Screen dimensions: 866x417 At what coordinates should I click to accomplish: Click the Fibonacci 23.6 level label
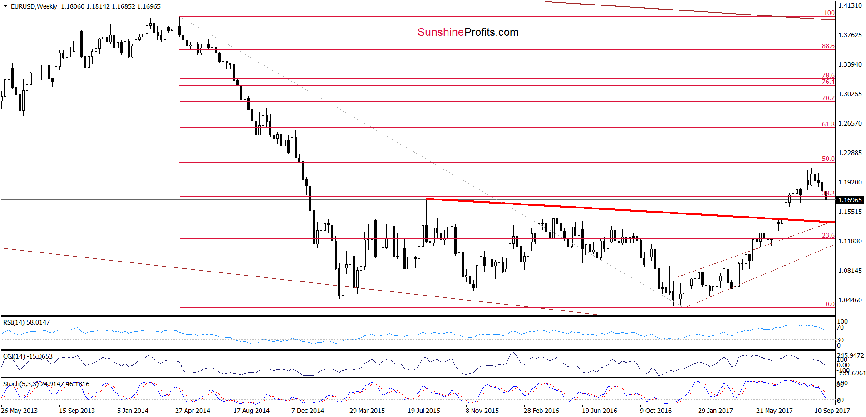828,235
